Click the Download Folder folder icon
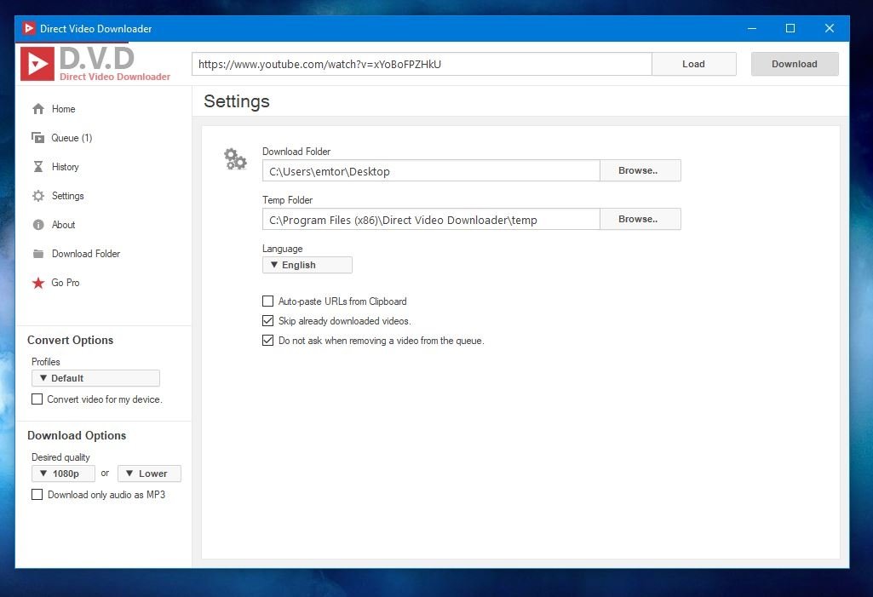The height and width of the screenshot is (597, 873). click(x=37, y=254)
